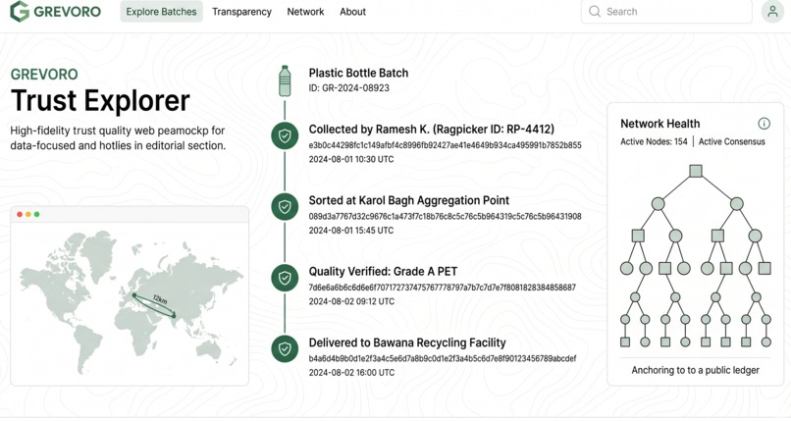Screen dimensions: 791x422
Task: Select hash starting e3b0c44298fc
Action: pos(445,145)
